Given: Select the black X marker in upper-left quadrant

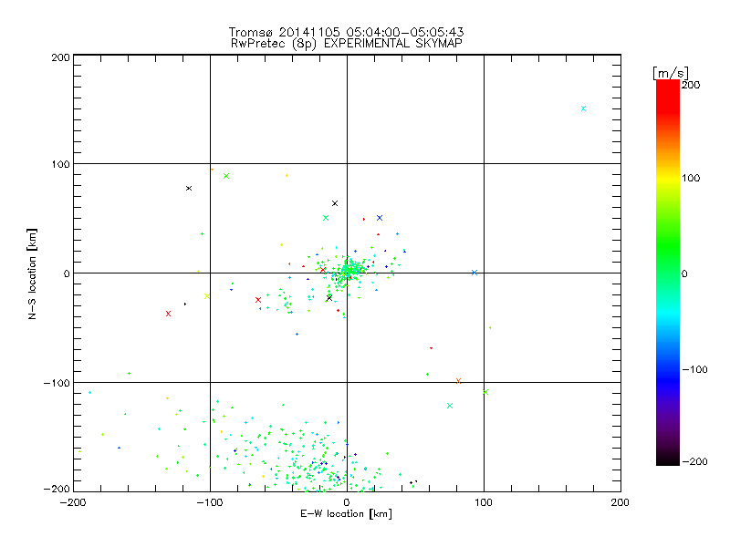Looking at the screenshot, I should [189, 189].
